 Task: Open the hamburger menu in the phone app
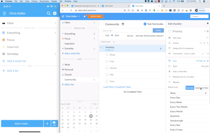click(4, 13)
